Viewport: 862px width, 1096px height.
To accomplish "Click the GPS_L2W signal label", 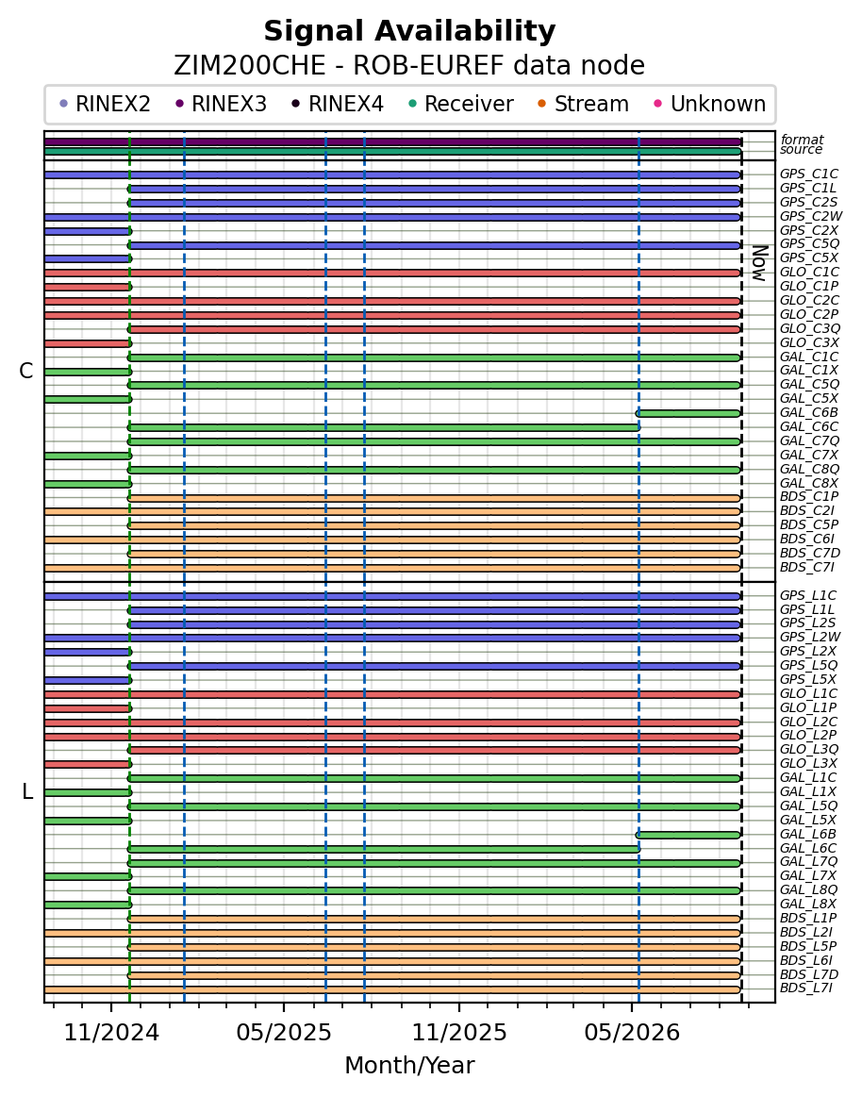I will pyautogui.click(x=810, y=637).
